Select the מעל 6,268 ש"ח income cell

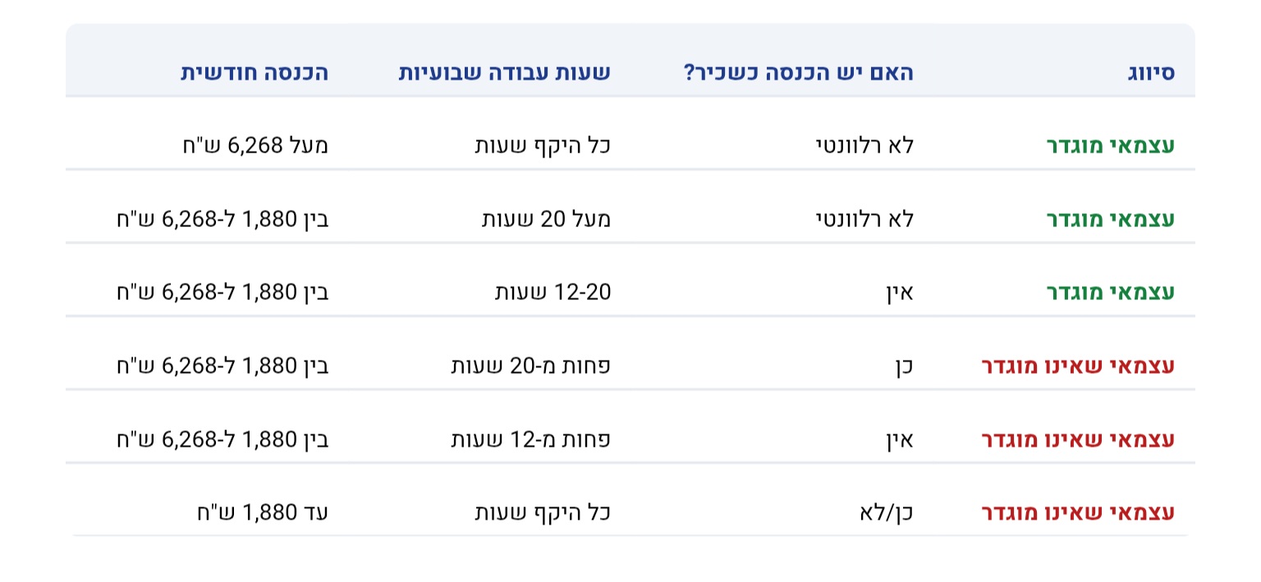[x=255, y=146]
